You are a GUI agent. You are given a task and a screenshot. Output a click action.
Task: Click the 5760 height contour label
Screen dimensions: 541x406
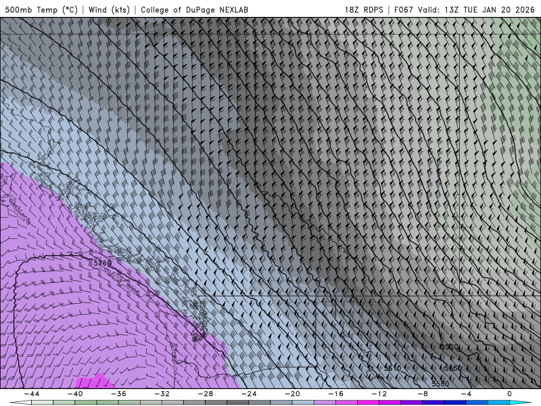point(103,263)
